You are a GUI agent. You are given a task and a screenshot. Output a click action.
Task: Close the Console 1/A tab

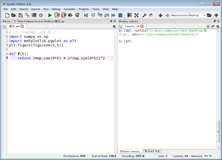pyautogui.click(x=142, y=26)
